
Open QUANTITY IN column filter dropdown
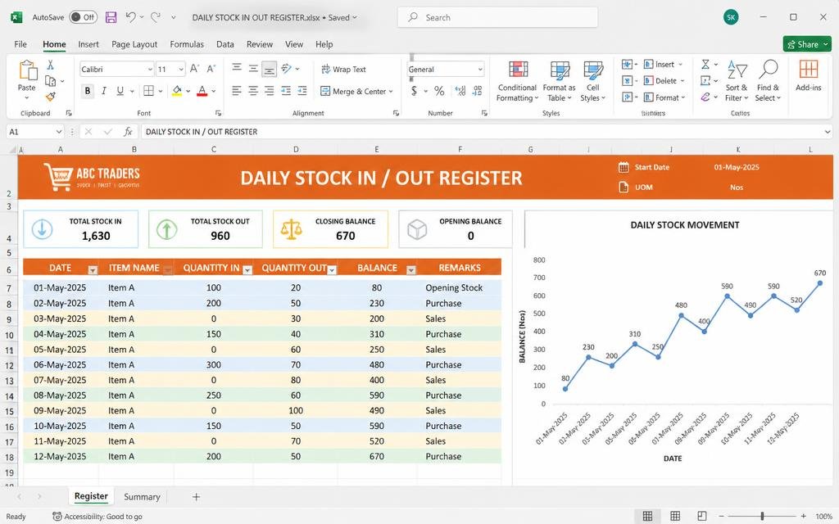(x=247, y=270)
